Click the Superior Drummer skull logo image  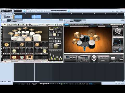(118, 32)
